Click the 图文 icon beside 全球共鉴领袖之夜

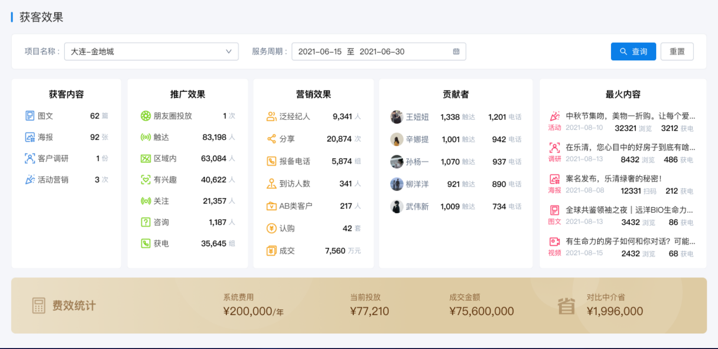pyautogui.click(x=555, y=210)
